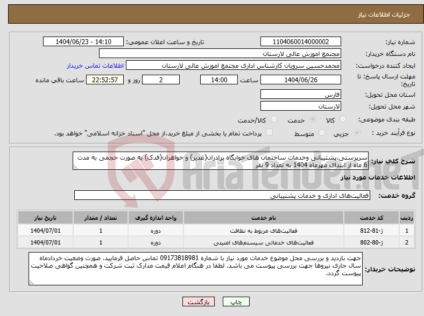Click the quantity cell of row 2
Viewport: 424px width, 316px height.
click(x=101, y=242)
